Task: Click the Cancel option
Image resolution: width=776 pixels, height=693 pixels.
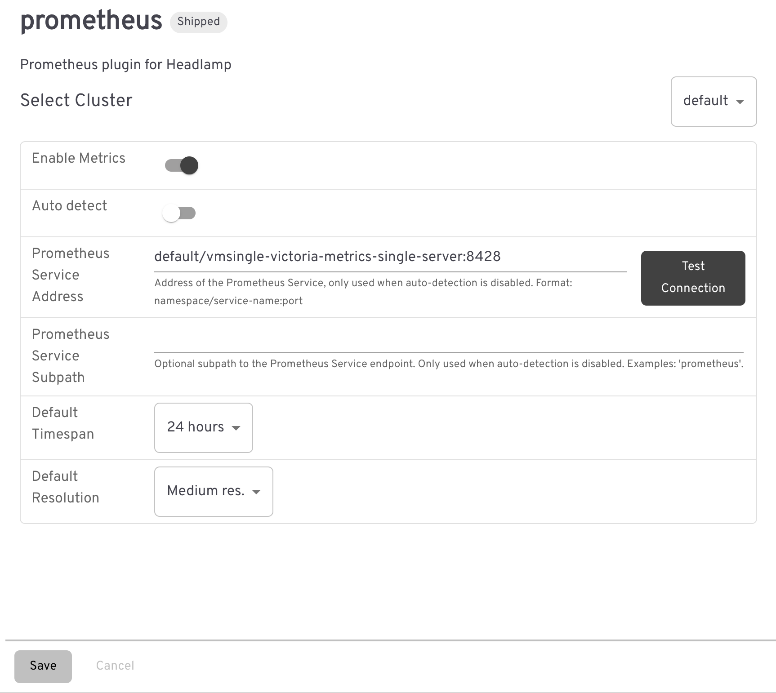Action: click(x=115, y=666)
